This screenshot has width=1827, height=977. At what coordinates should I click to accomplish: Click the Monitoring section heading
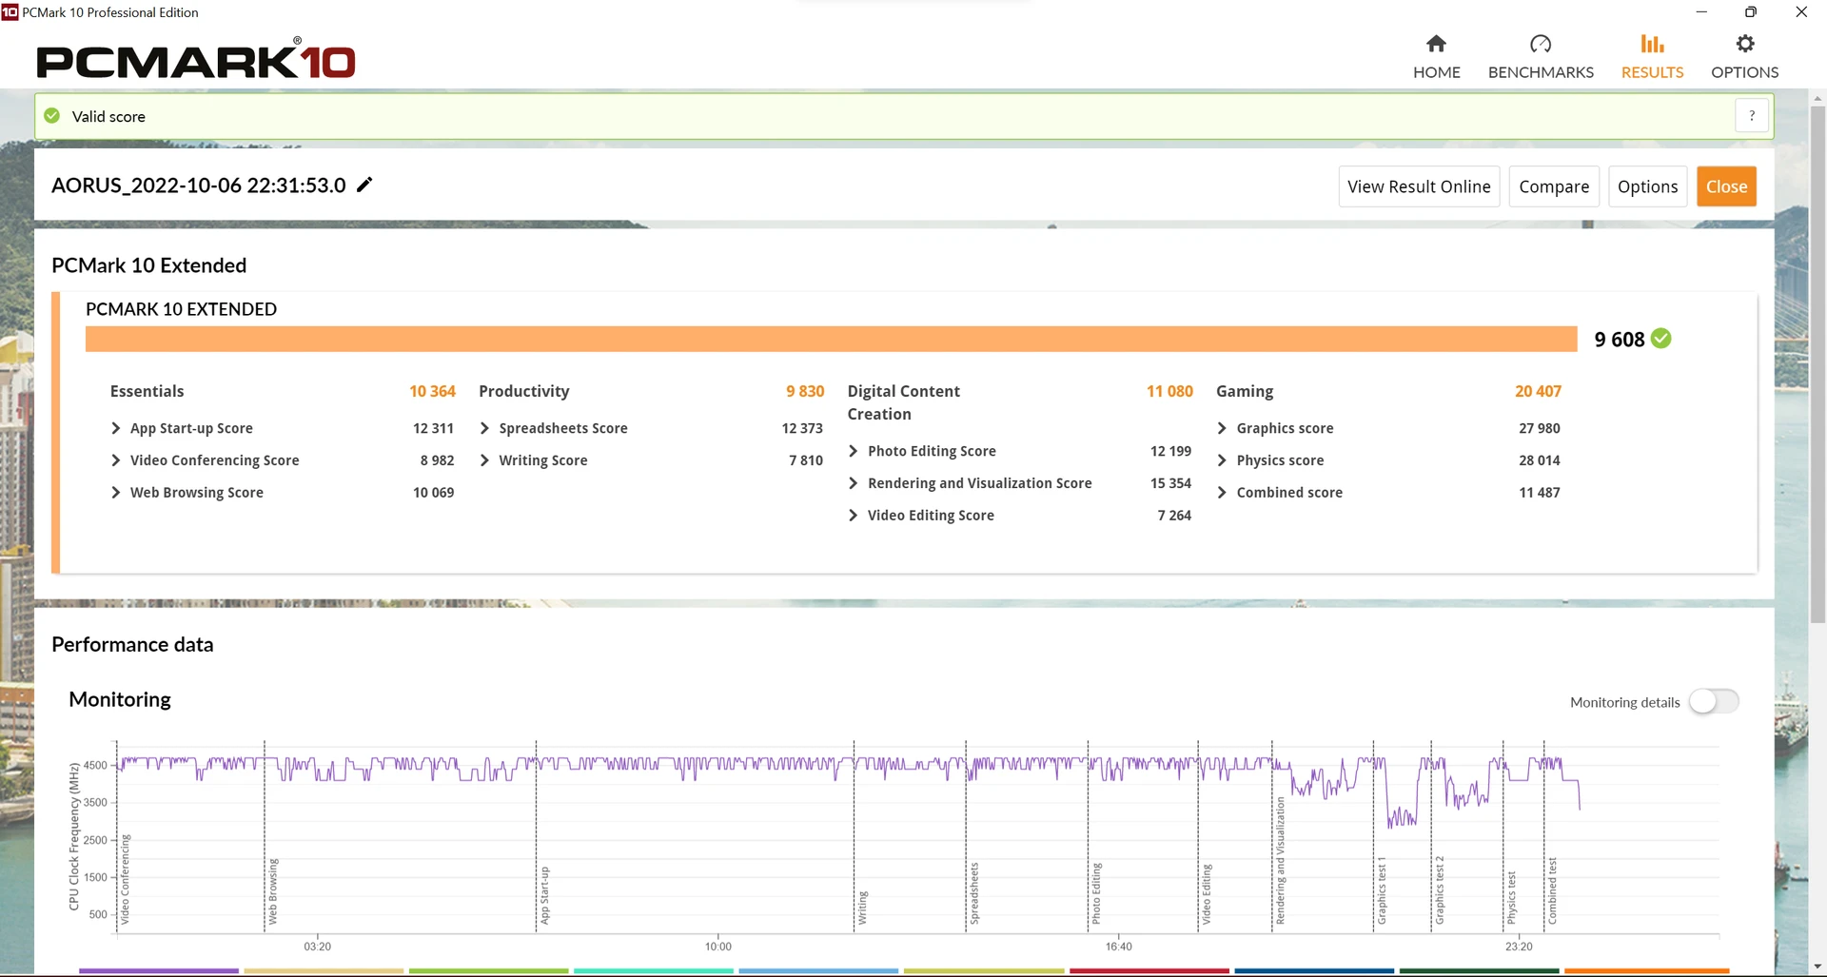(120, 699)
